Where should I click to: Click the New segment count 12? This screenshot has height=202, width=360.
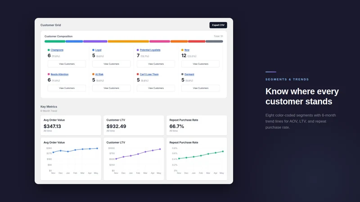(x=184, y=56)
